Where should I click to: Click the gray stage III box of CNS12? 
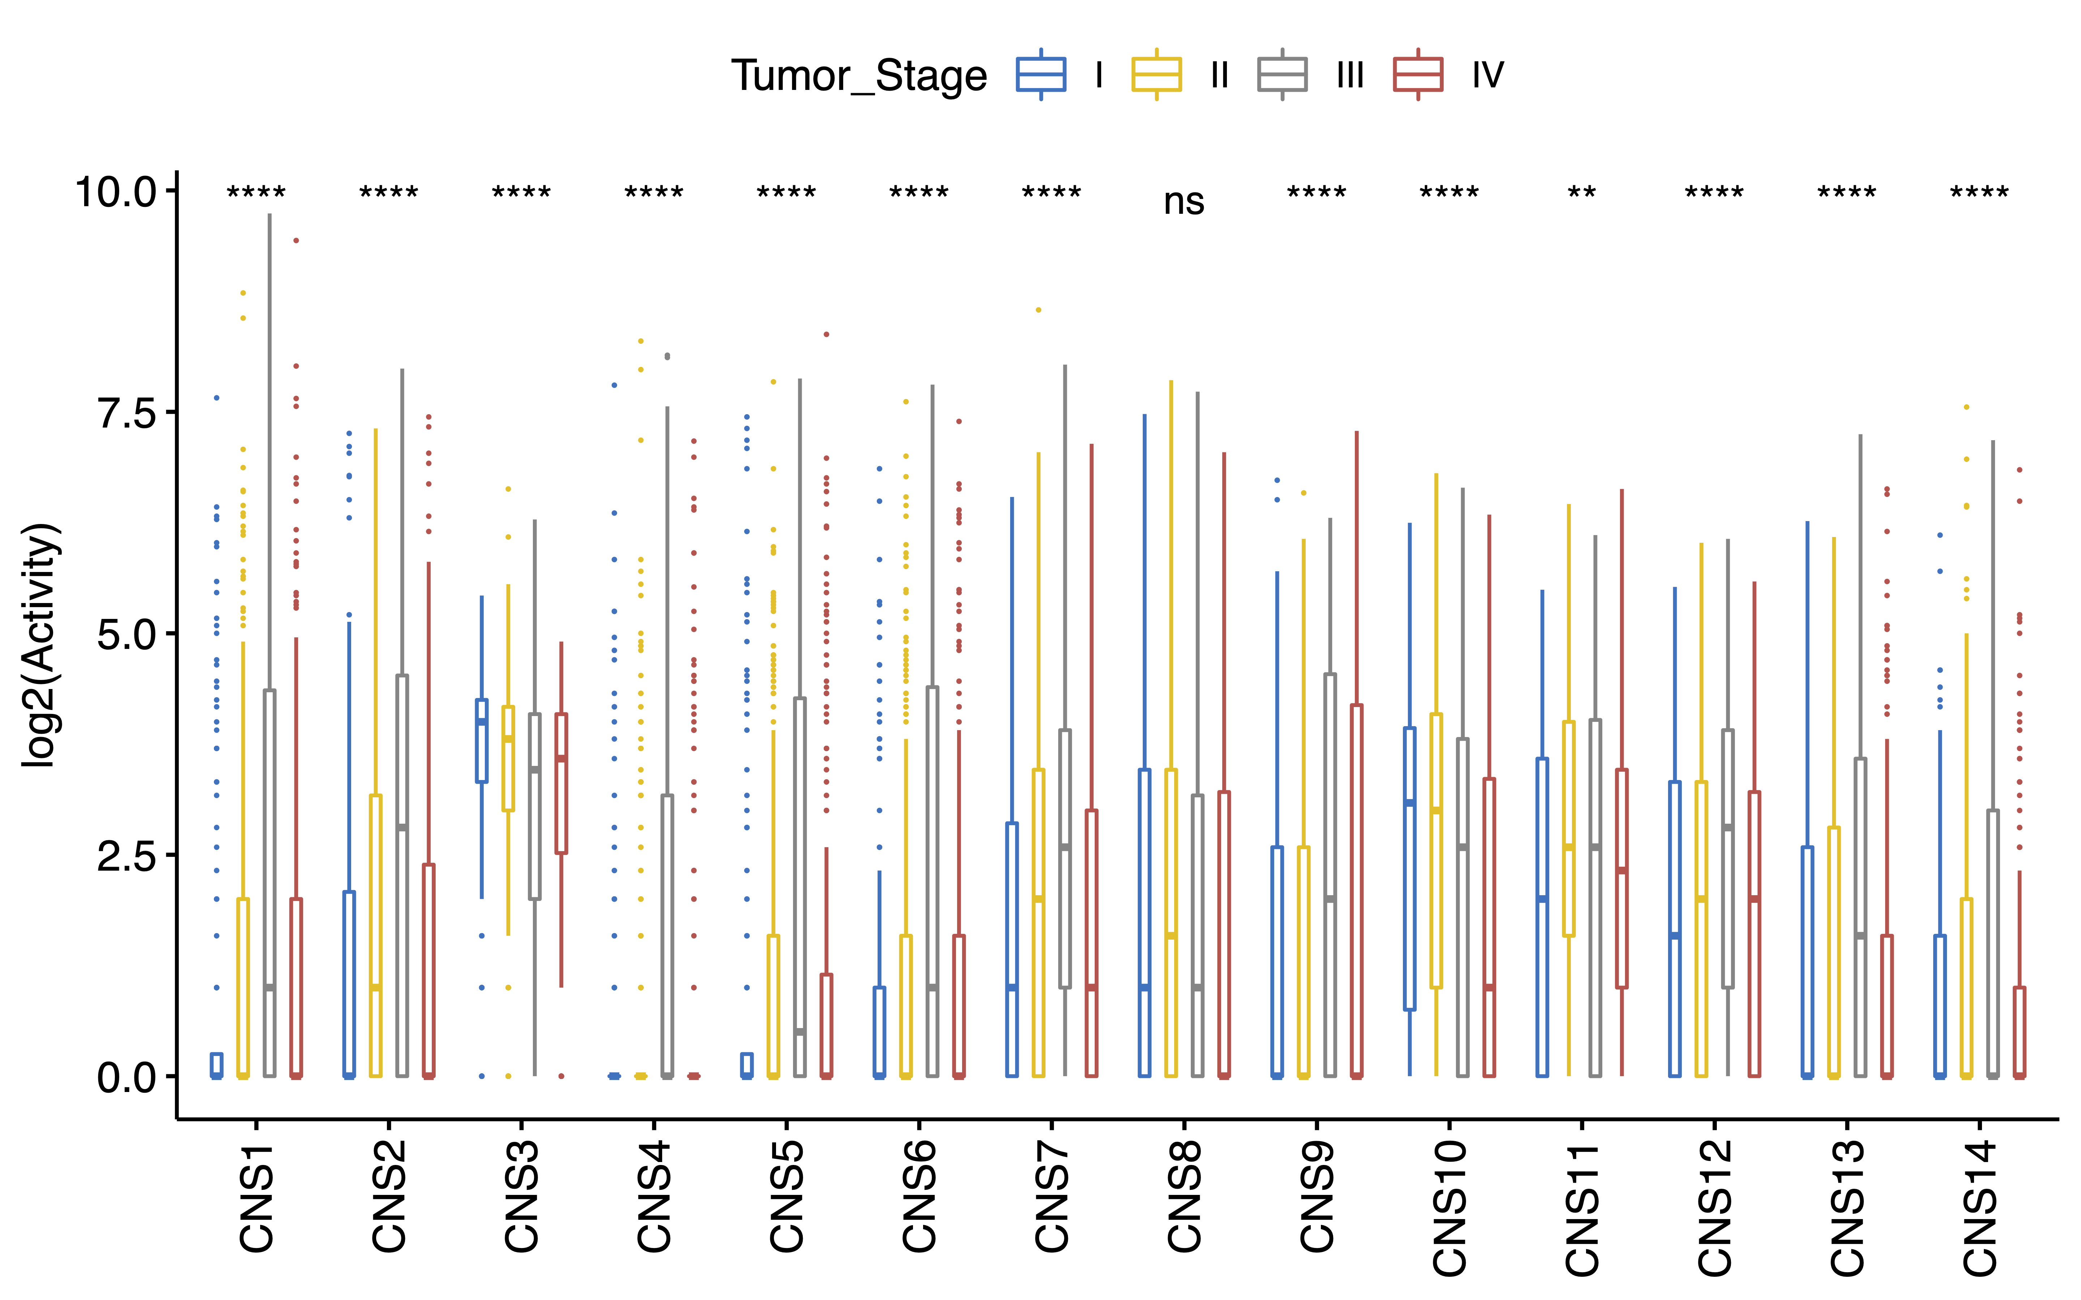1728,859
